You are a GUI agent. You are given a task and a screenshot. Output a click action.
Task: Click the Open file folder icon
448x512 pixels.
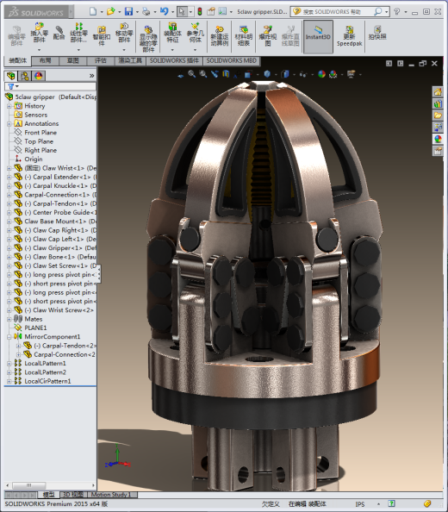[x=111, y=12]
